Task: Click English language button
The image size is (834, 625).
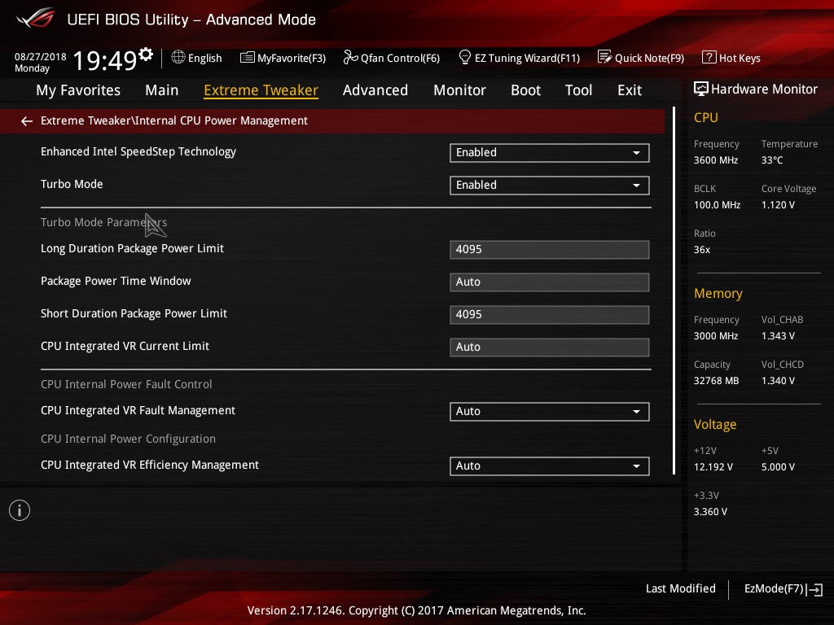Action: click(197, 58)
